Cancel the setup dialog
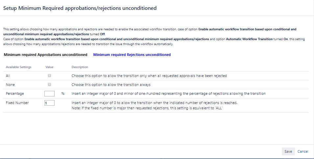The height and width of the screenshot is (159, 314). pyautogui.click(x=303, y=151)
